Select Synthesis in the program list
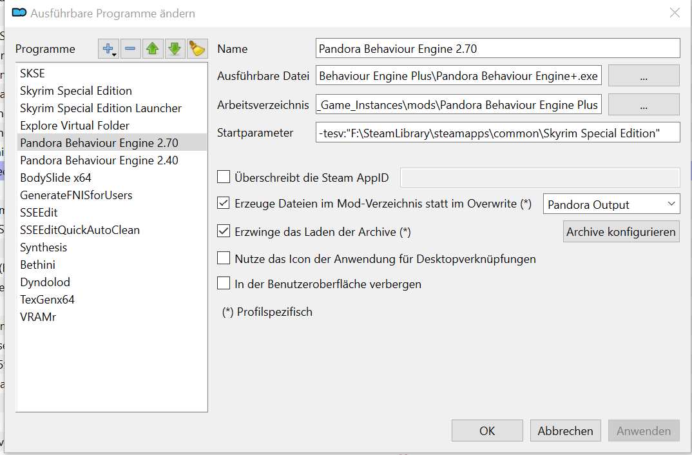 point(111,247)
